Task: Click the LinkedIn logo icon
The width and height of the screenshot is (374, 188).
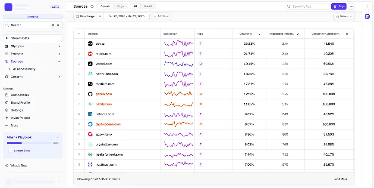Action: (x=91, y=114)
